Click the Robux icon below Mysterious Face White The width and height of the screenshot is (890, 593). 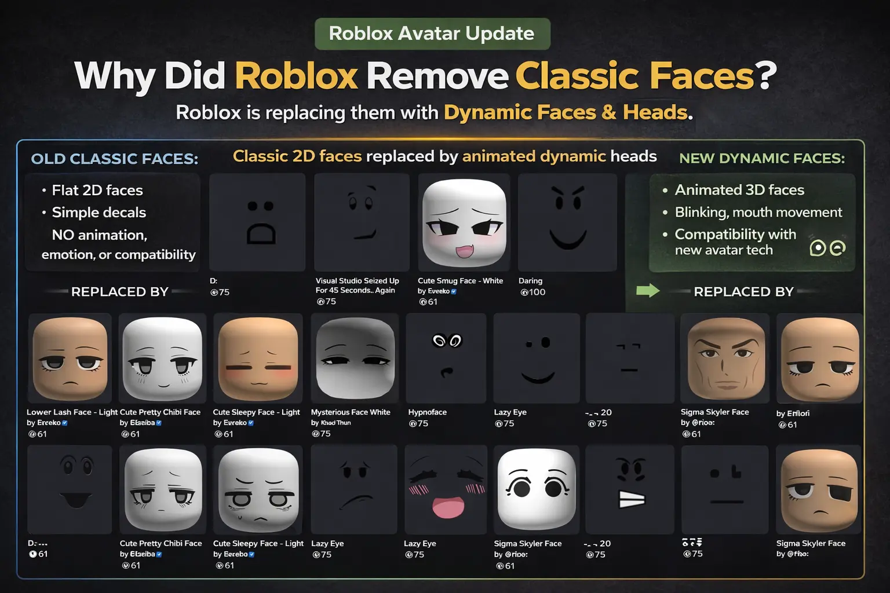tap(316, 434)
